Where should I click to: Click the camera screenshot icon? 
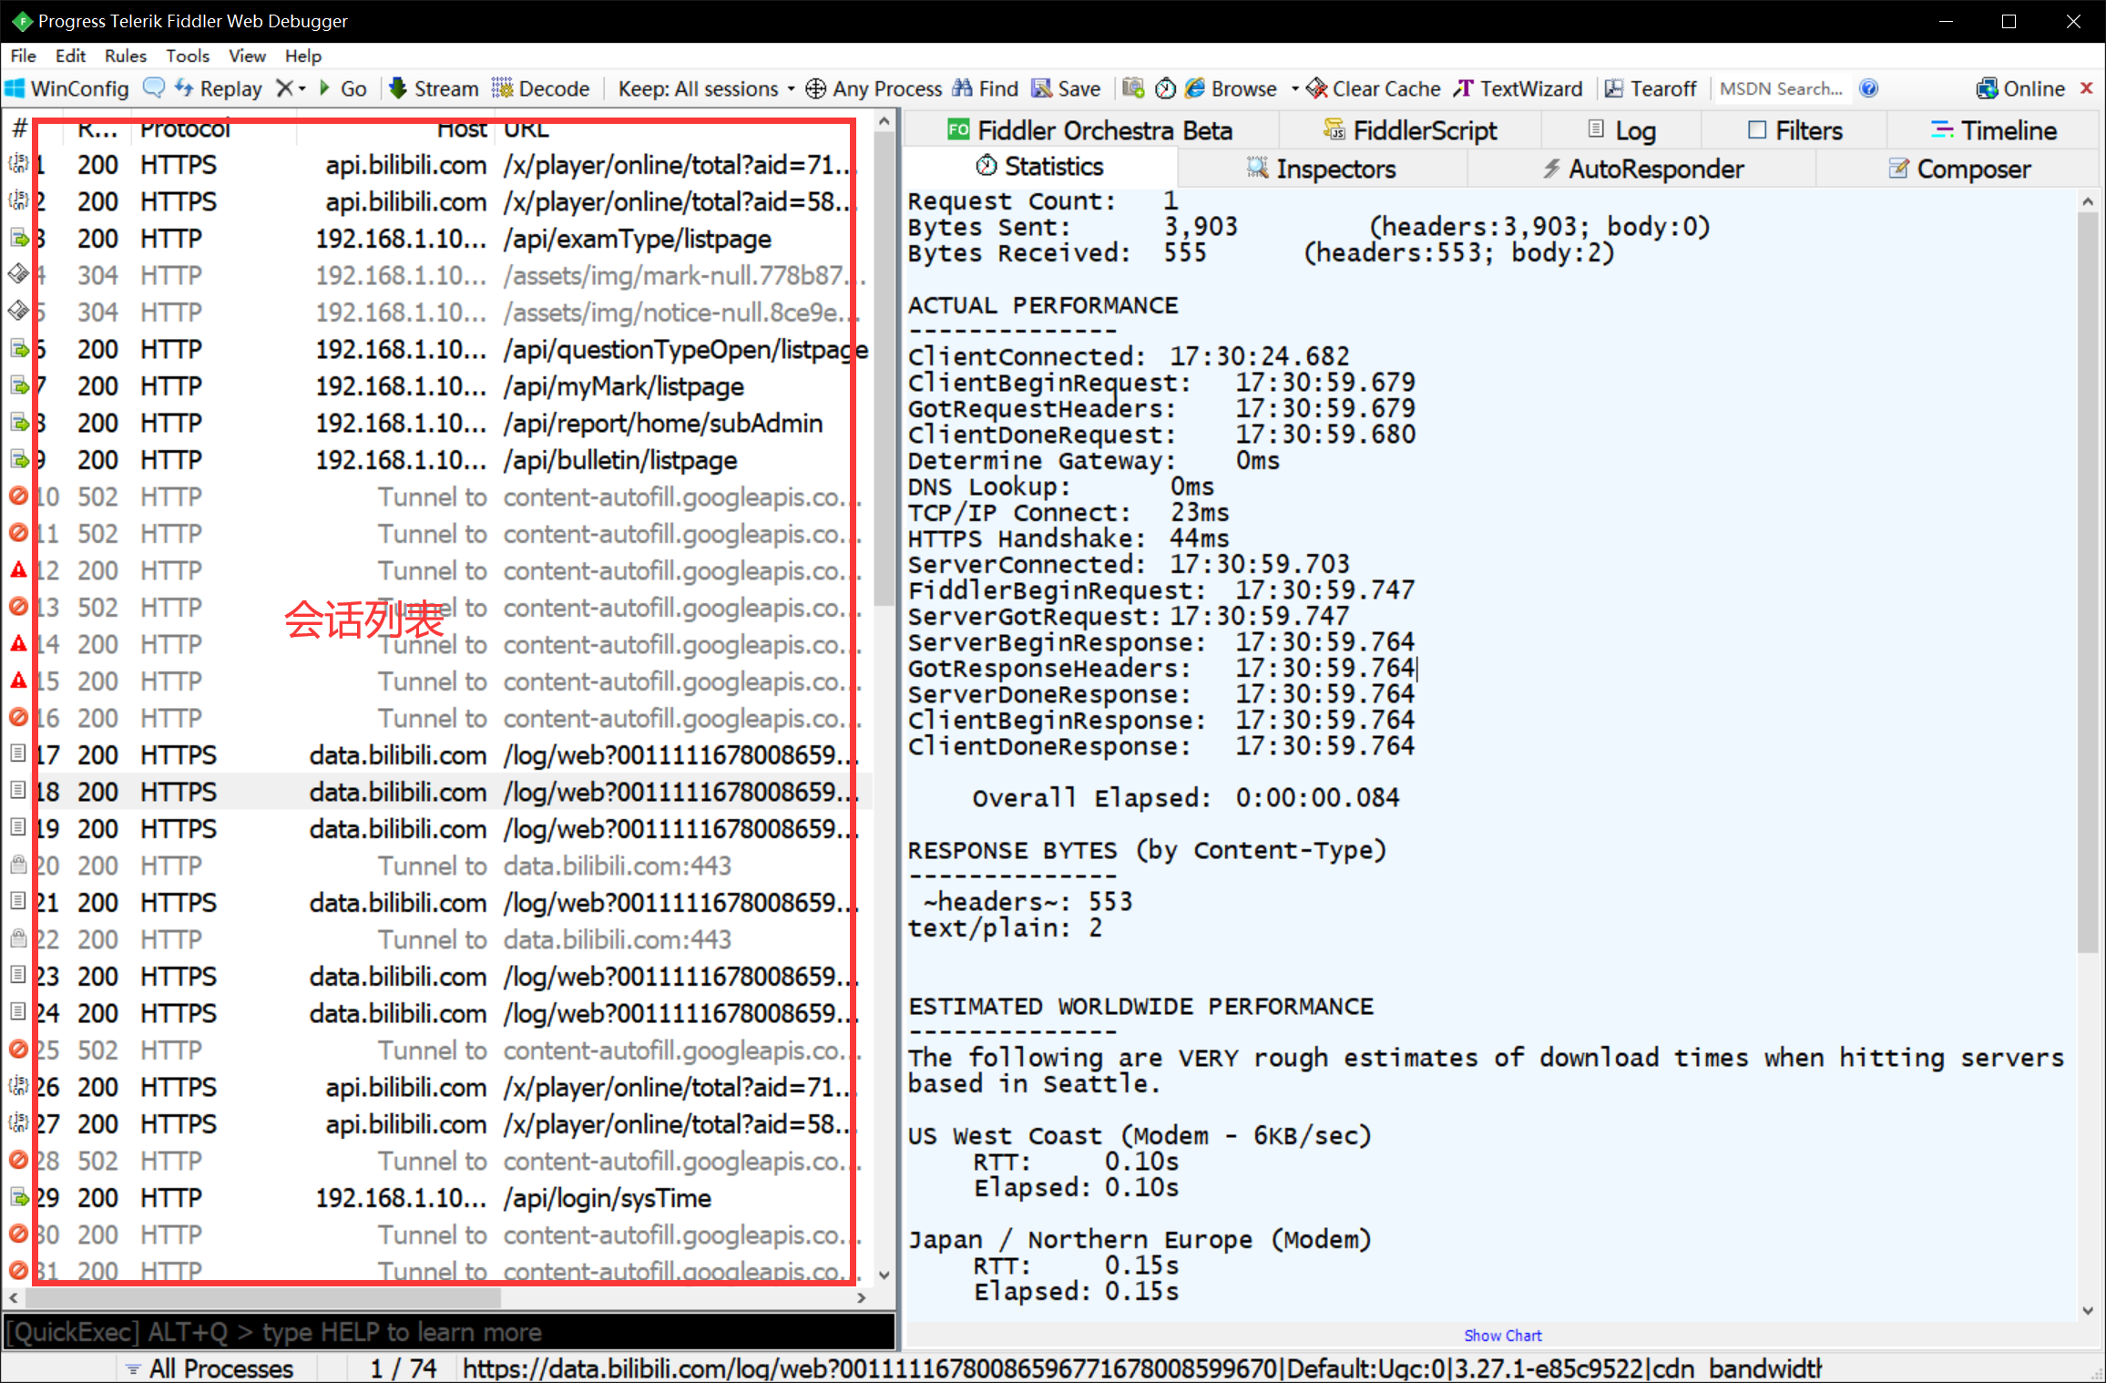click(x=1132, y=88)
